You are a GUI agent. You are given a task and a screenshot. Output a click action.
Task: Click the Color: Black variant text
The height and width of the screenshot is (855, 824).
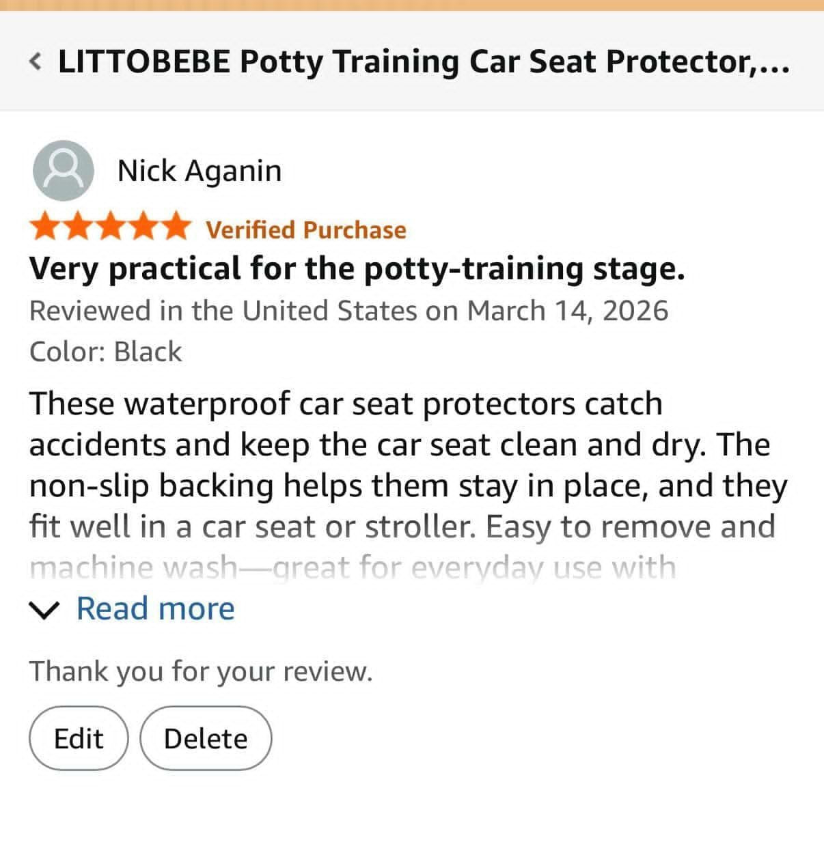(106, 352)
